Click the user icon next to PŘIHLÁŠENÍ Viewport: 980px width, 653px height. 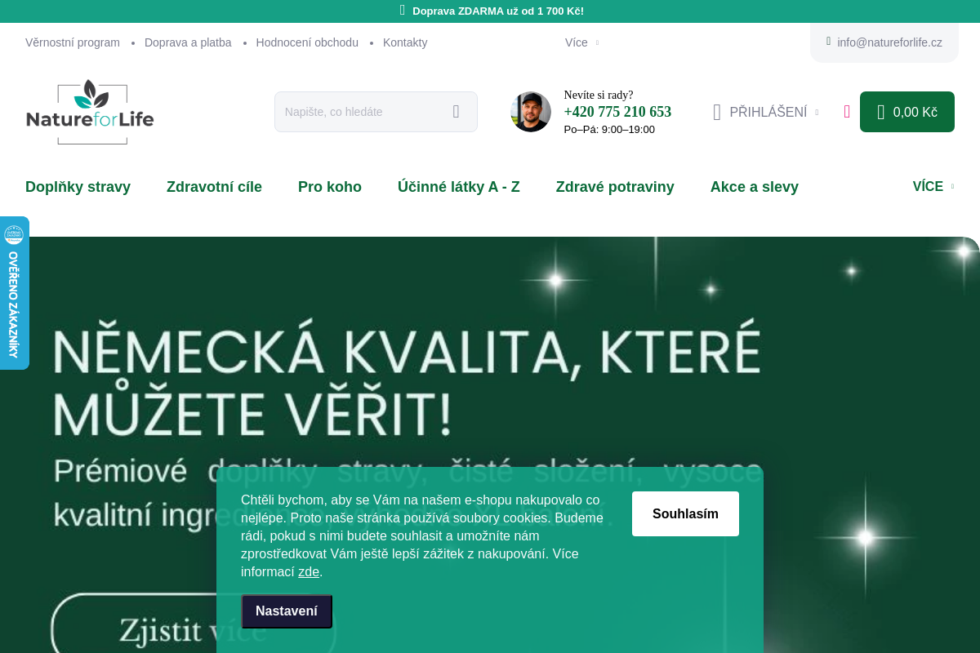(717, 112)
